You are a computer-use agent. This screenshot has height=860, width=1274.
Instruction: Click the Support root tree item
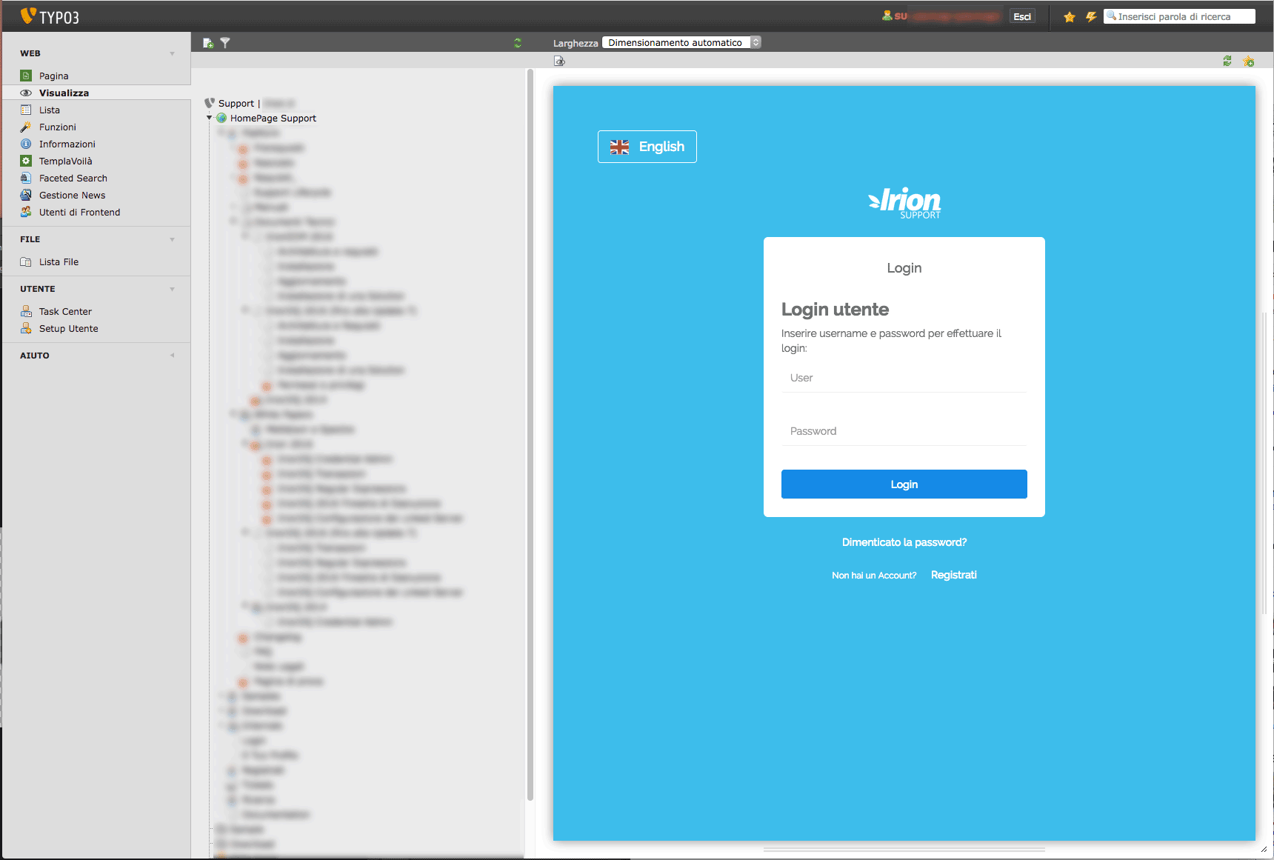pyautogui.click(x=236, y=103)
